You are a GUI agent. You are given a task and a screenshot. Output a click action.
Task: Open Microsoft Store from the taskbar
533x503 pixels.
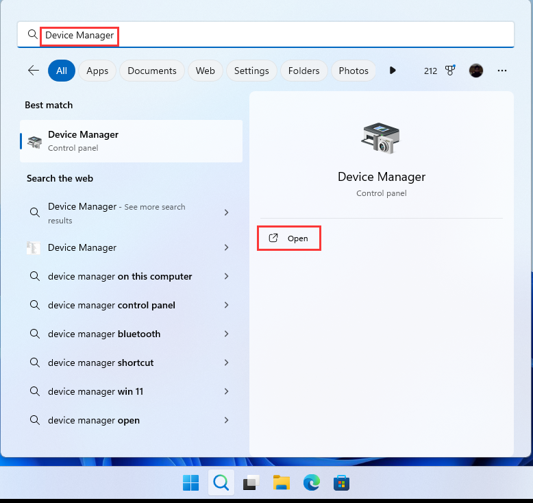pos(341,482)
